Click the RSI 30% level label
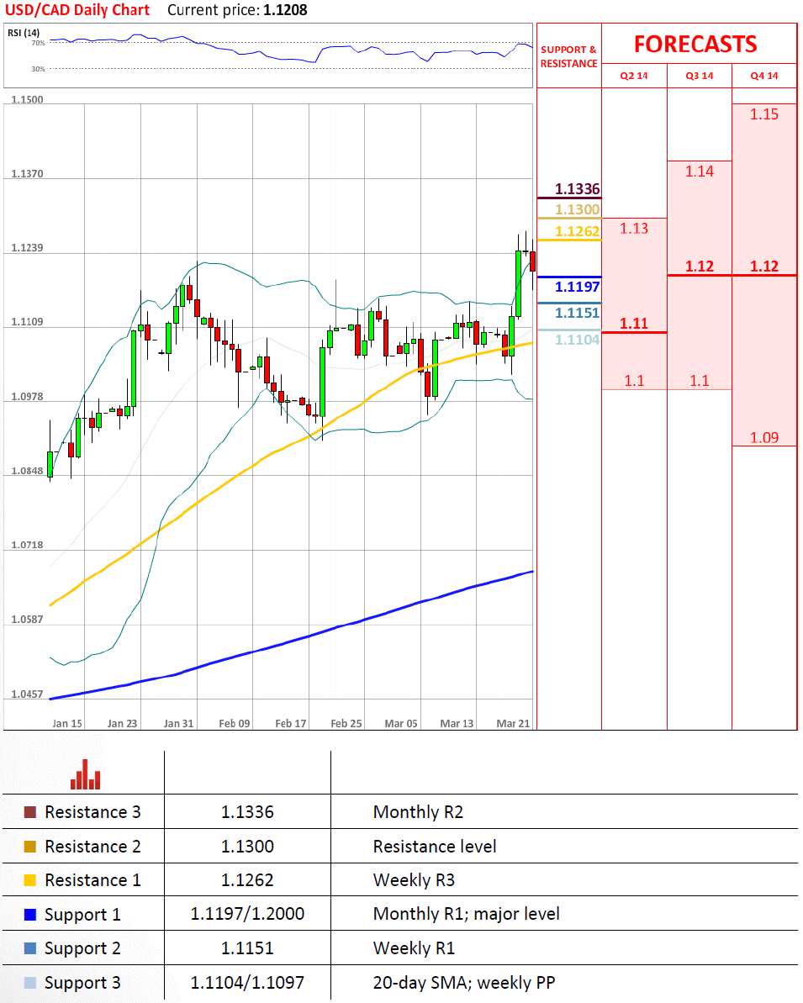Viewport: 803px width, 1003px height. [x=39, y=68]
